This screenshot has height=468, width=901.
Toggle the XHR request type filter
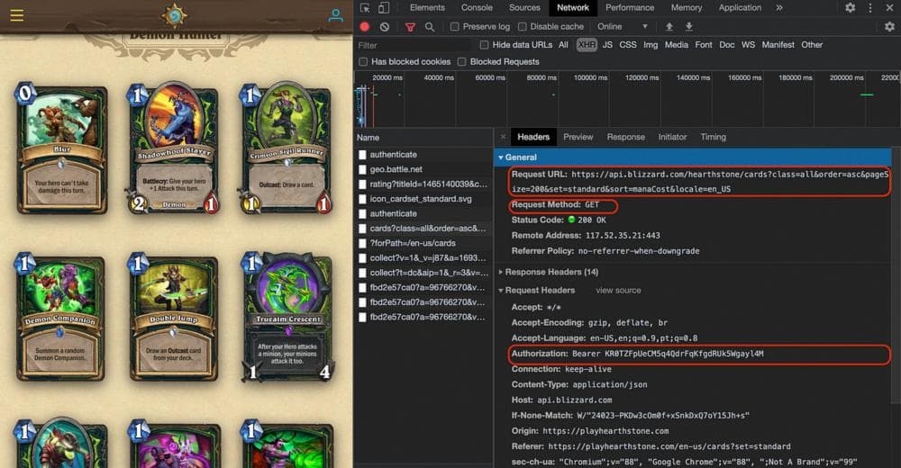587,45
